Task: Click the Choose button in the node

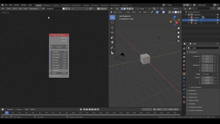Action: point(59,47)
